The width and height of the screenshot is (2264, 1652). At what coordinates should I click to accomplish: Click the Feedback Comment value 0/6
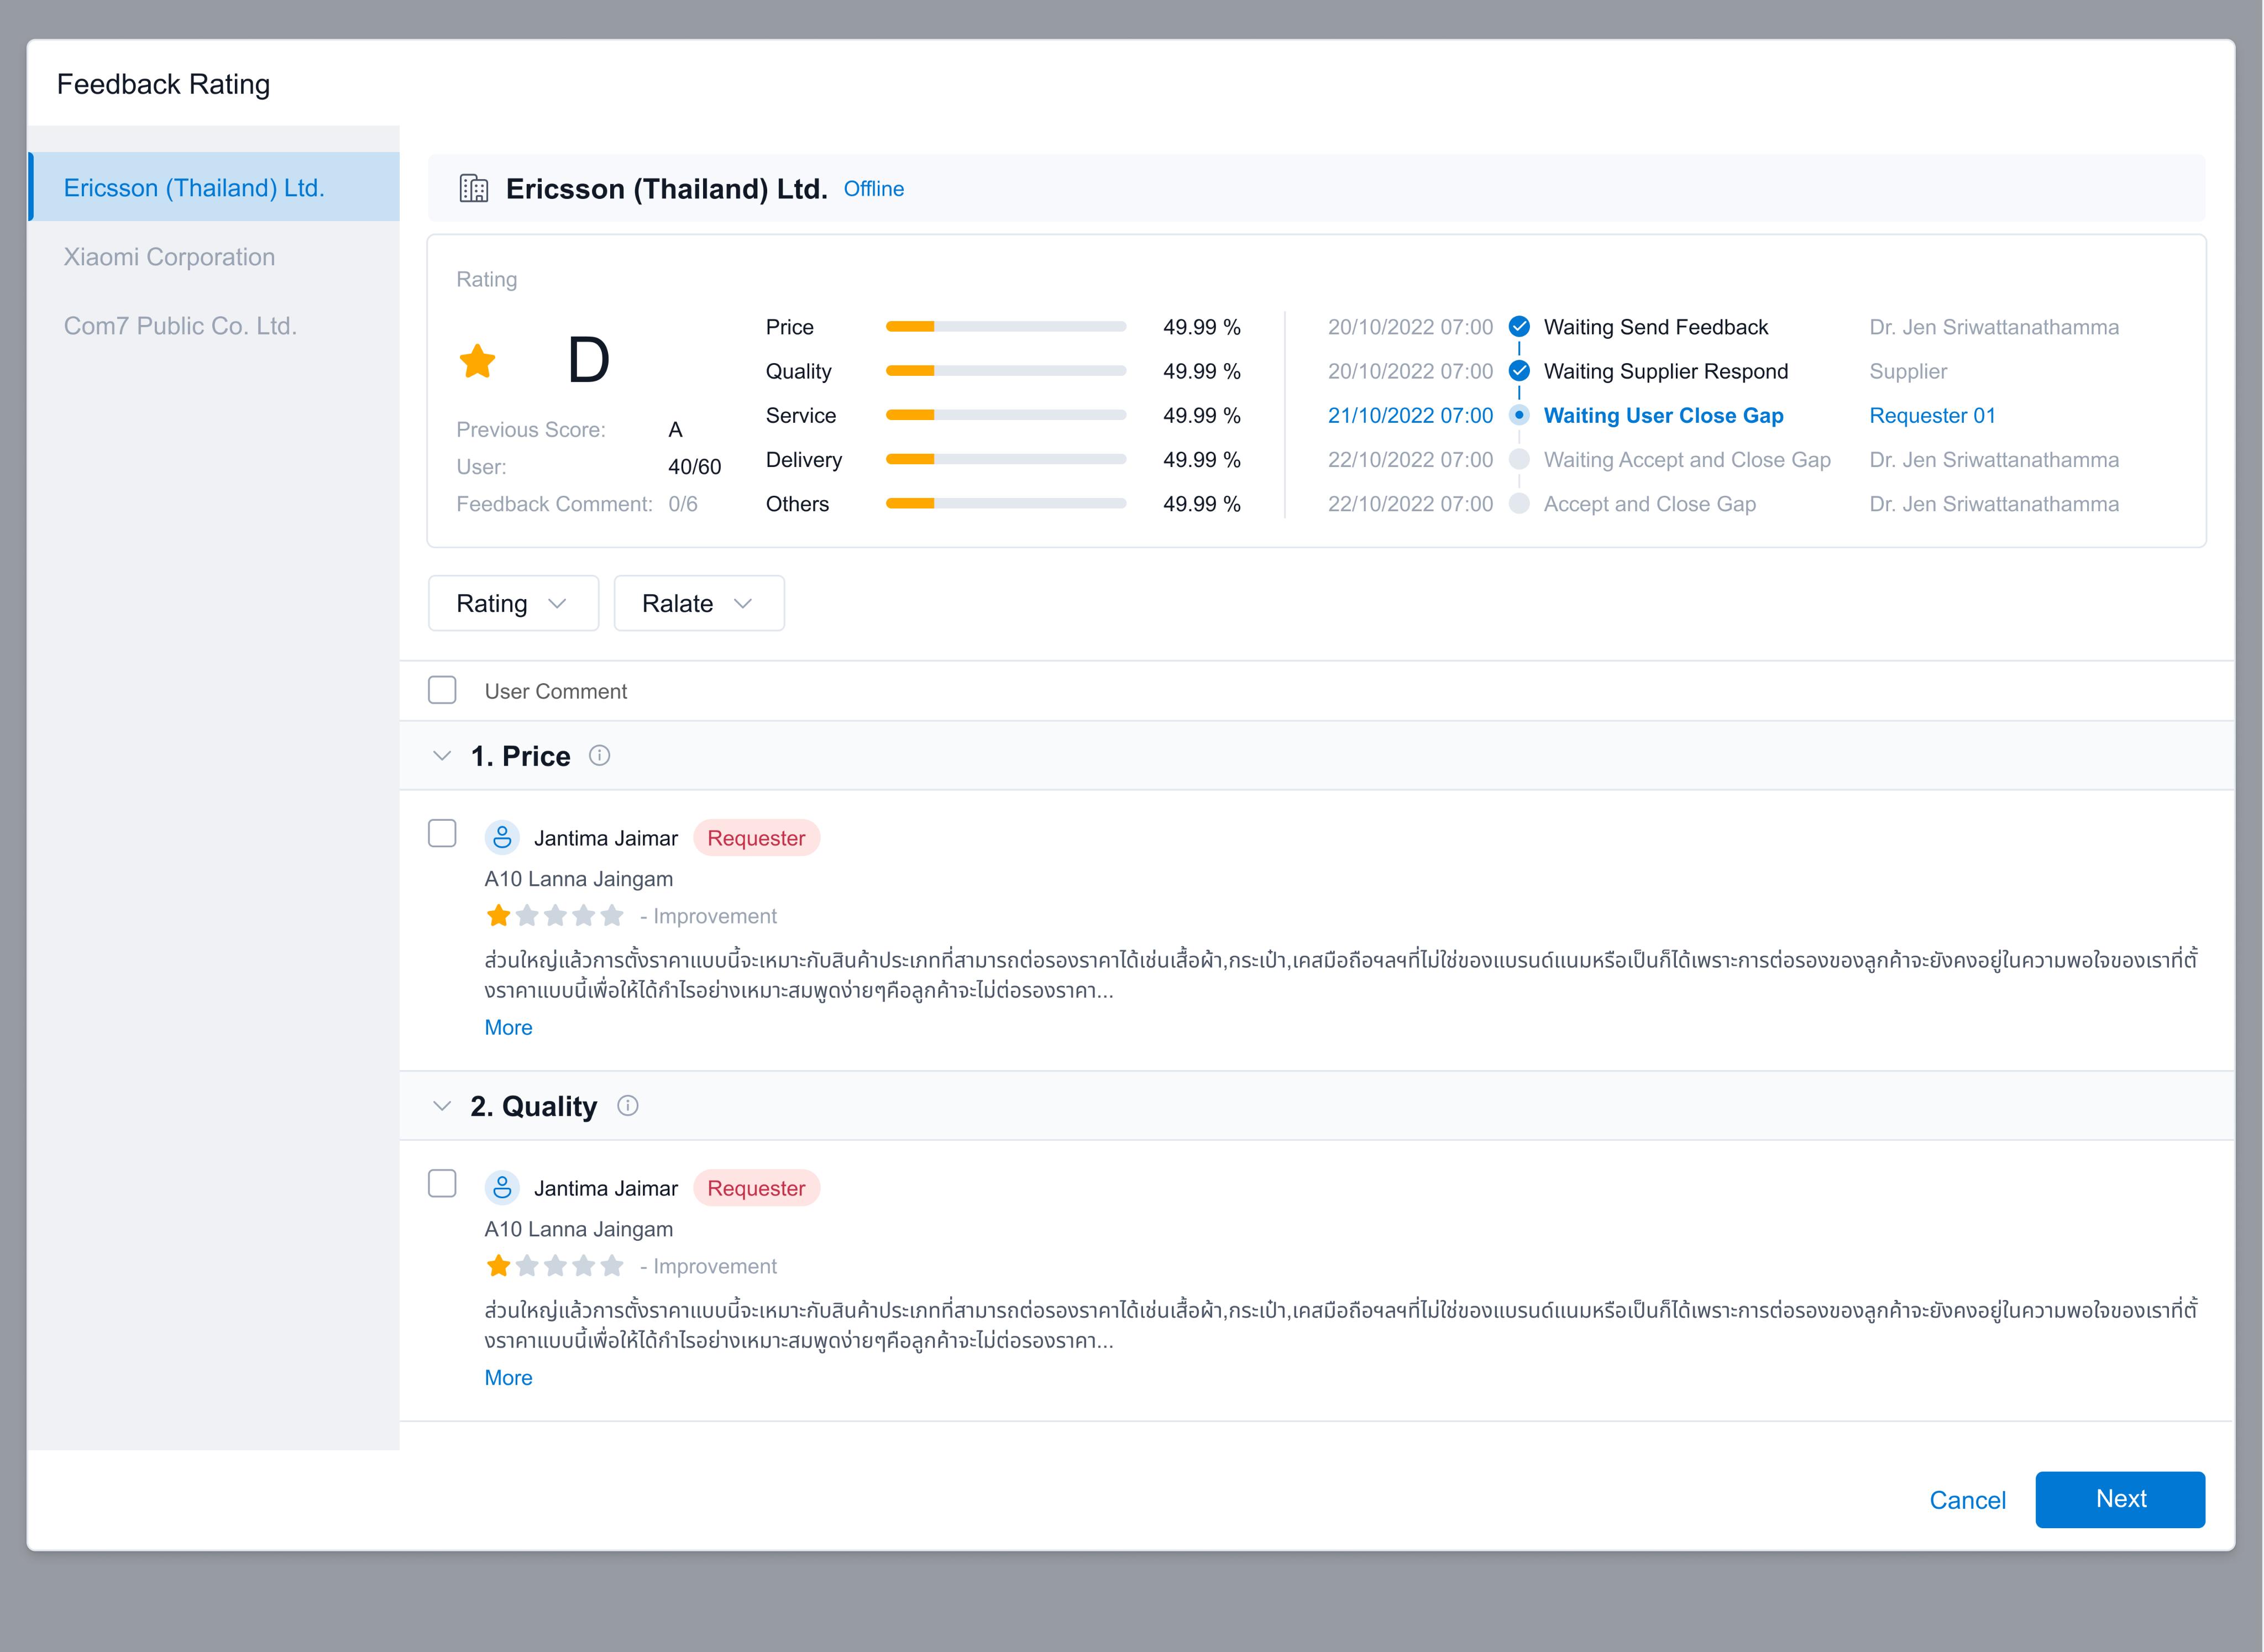tap(682, 503)
